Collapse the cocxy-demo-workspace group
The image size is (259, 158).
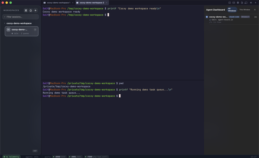5,23
